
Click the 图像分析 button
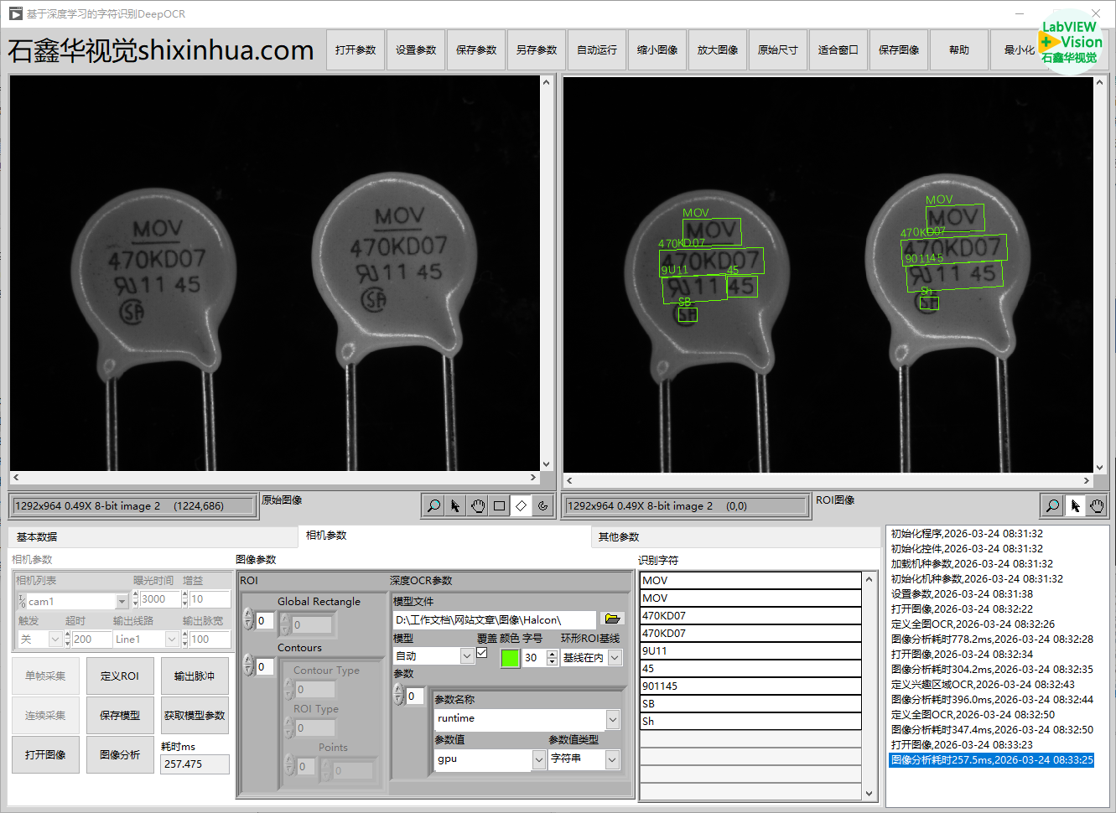click(120, 755)
